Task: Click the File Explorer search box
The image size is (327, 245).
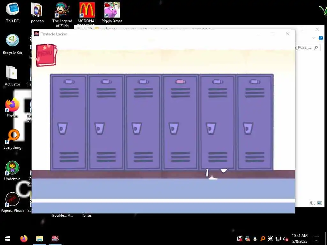Action: (308, 48)
